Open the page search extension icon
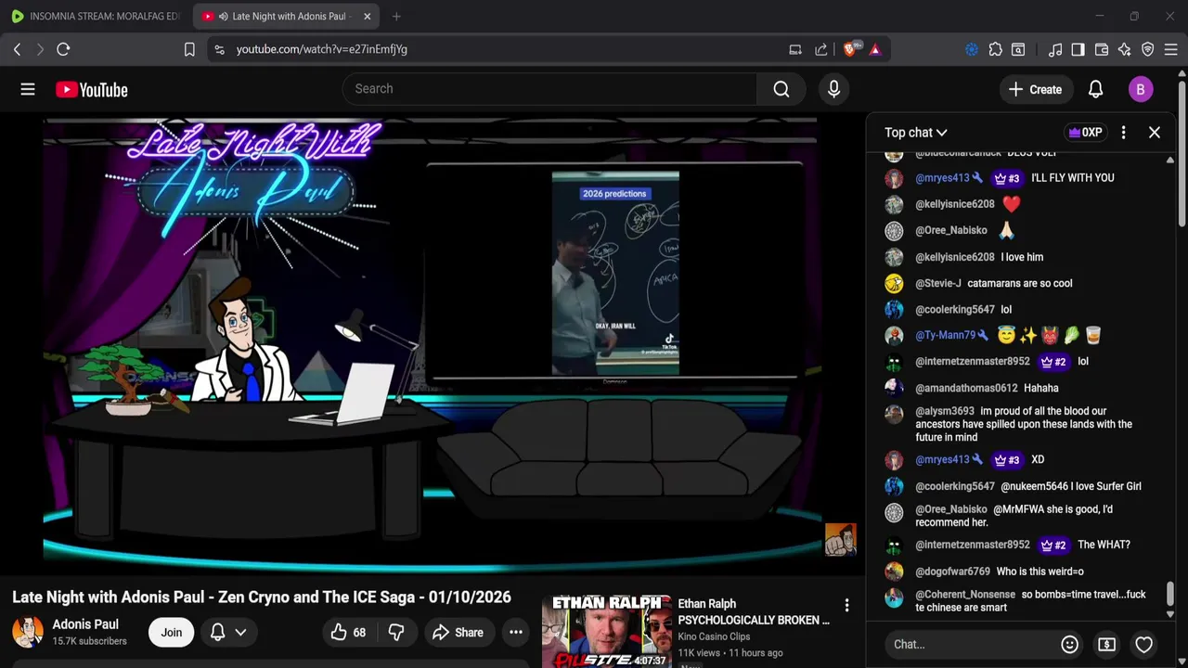 [x=1018, y=49]
